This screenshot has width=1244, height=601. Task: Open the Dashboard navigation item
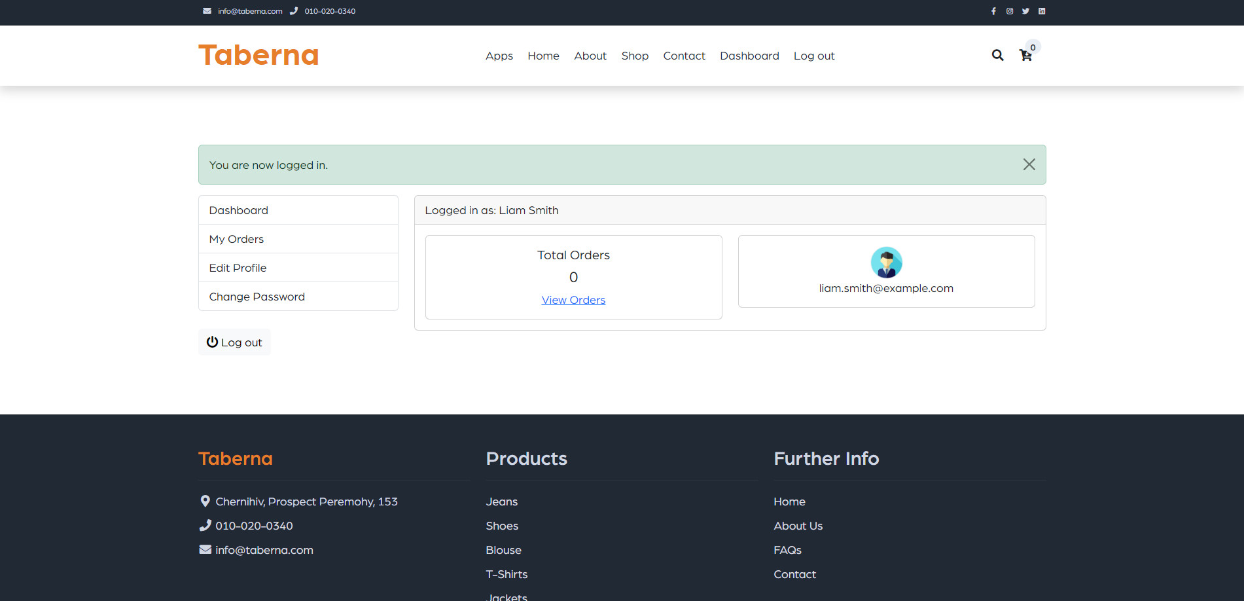(749, 56)
